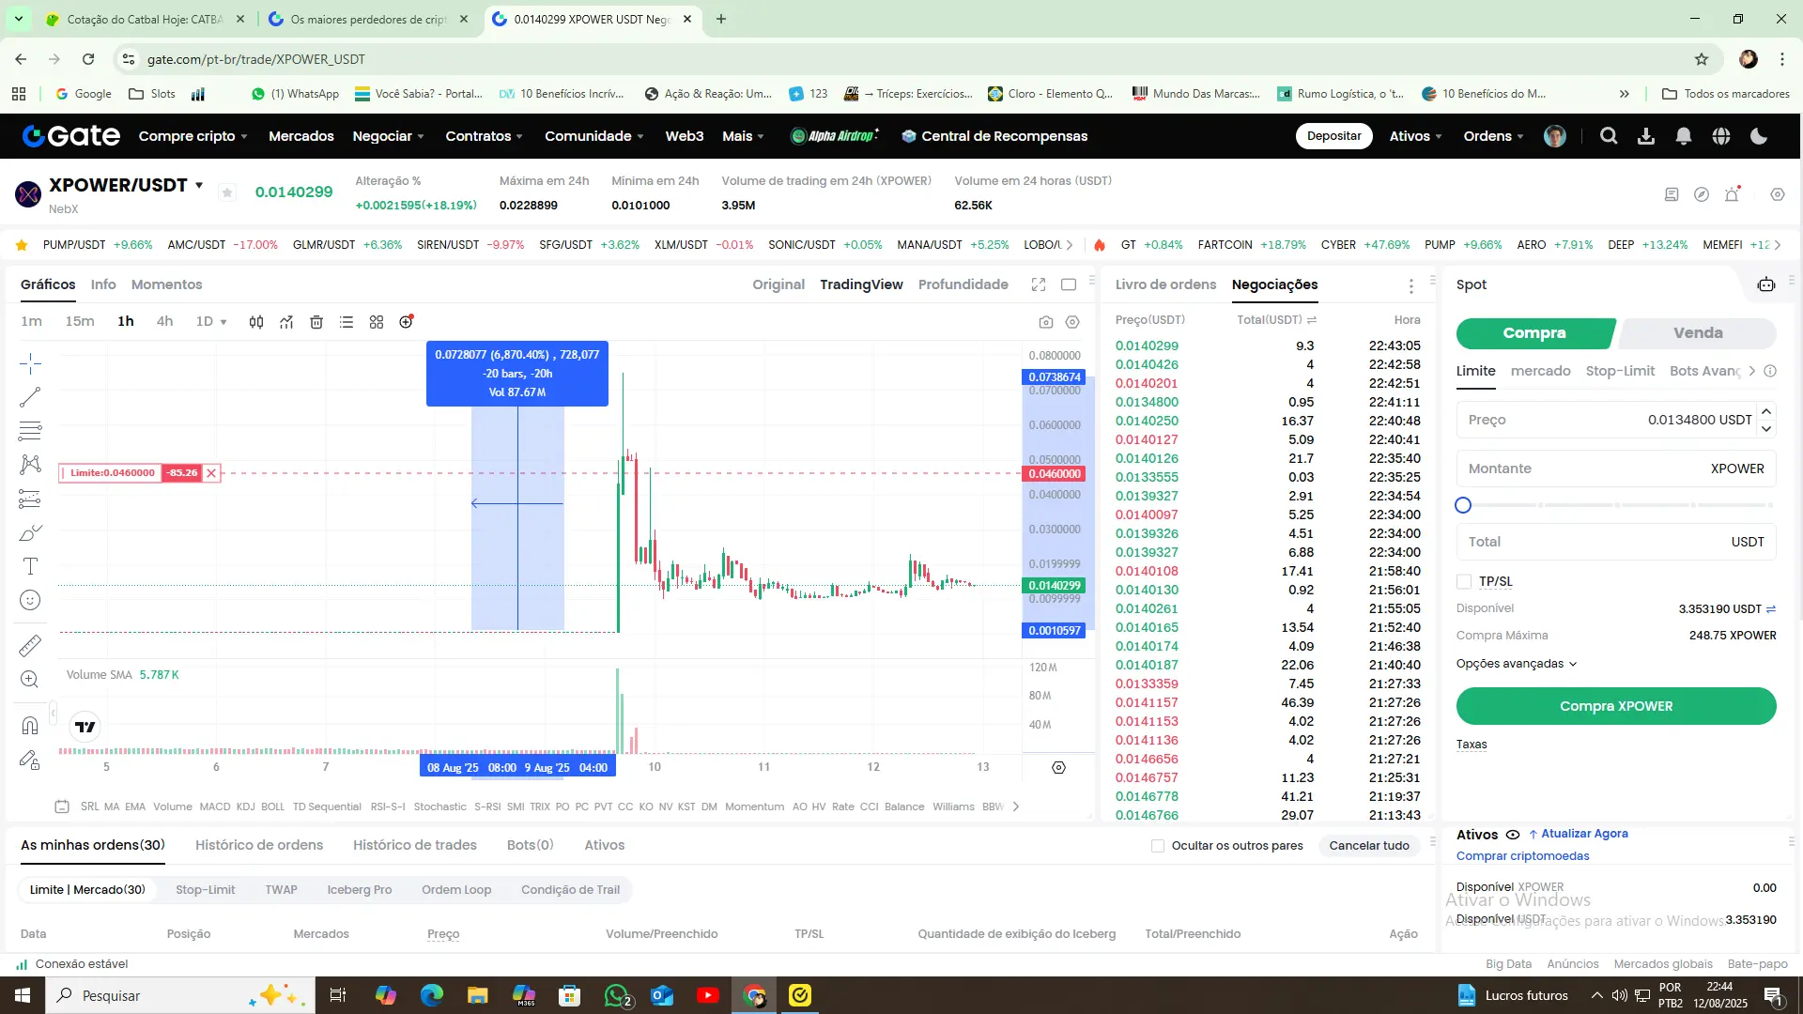1803x1014 pixels.
Task: Open Windows Start menu
Action: [23, 995]
